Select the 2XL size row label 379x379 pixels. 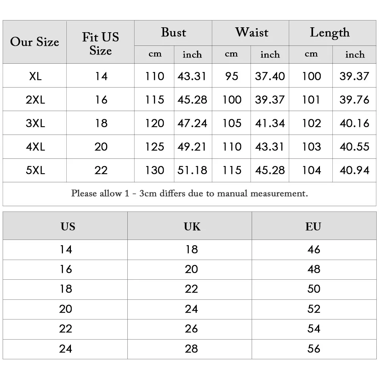[x=35, y=100]
